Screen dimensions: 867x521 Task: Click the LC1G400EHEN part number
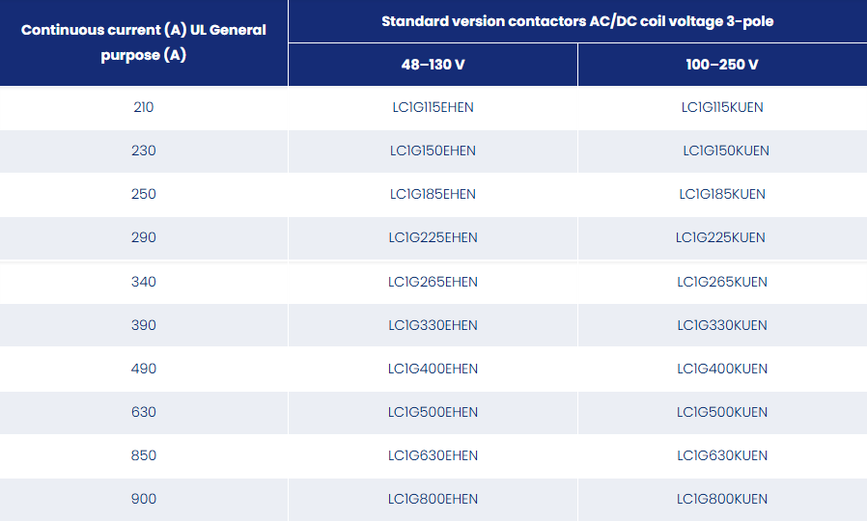click(x=433, y=369)
